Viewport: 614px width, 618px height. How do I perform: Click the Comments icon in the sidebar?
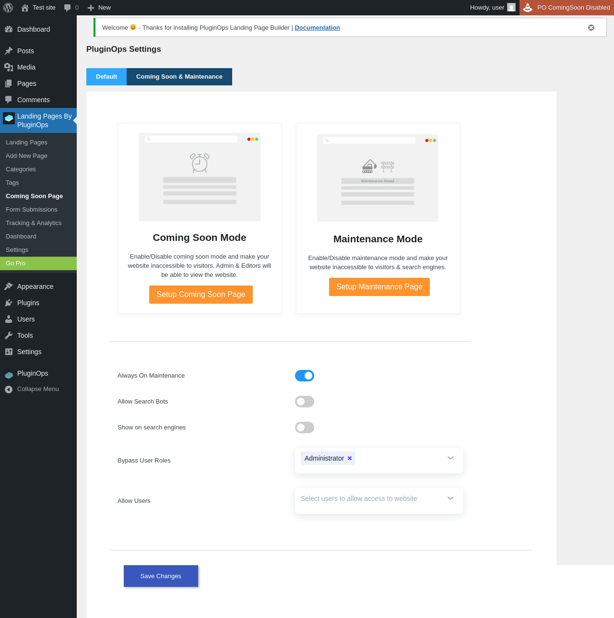9,100
